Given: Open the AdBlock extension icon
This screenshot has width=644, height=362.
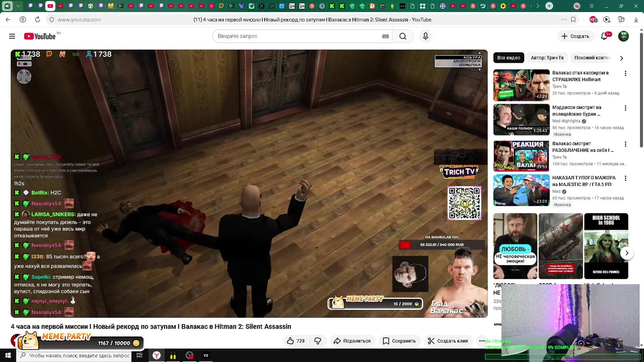Looking at the screenshot, I should click(593, 20).
